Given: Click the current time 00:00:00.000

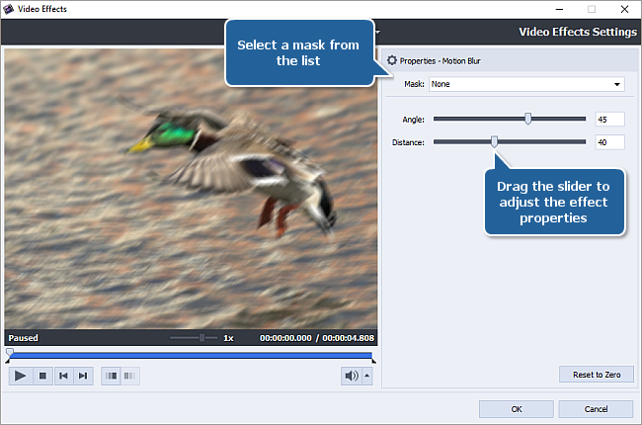Looking at the screenshot, I should [x=285, y=338].
